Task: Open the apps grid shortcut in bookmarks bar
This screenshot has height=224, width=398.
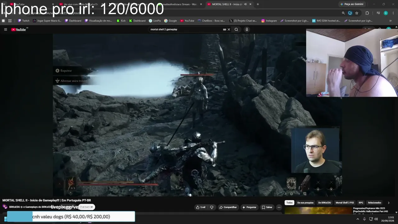Action: click(x=10, y=21)
